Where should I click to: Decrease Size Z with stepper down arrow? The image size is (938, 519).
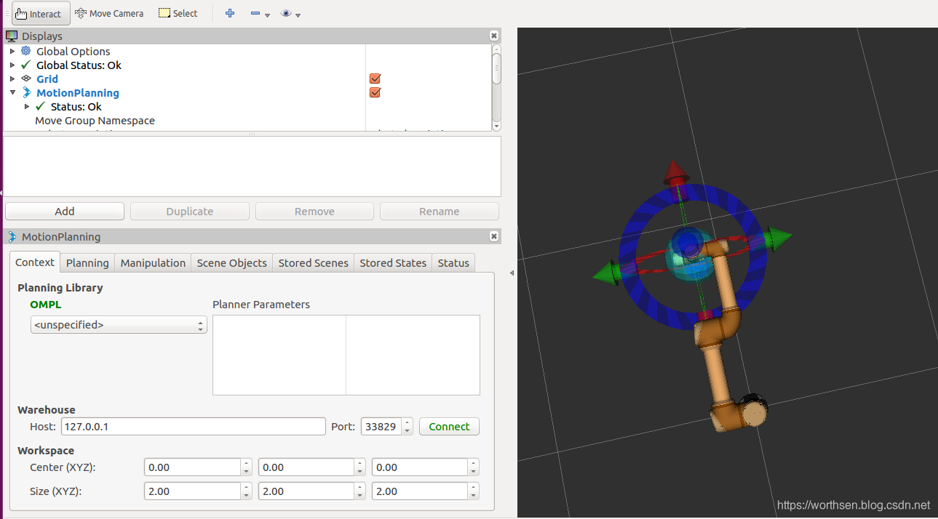pyautogui.click(x=474, y=496)
